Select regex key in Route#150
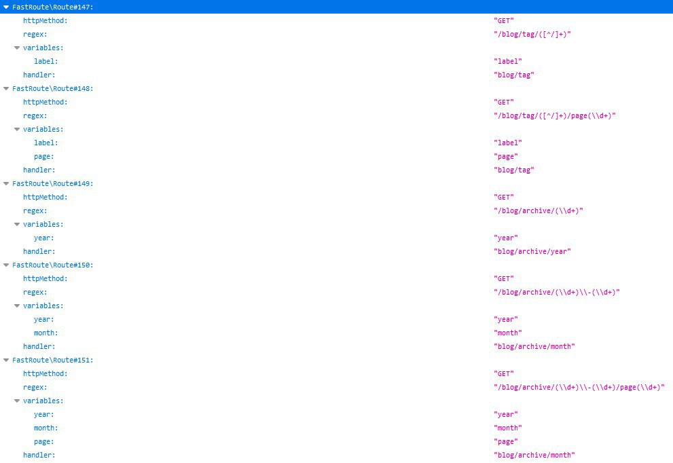673x463 pixels. click(35, 292)
